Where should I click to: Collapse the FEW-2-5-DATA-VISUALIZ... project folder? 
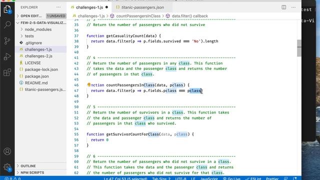pos(41,22)
